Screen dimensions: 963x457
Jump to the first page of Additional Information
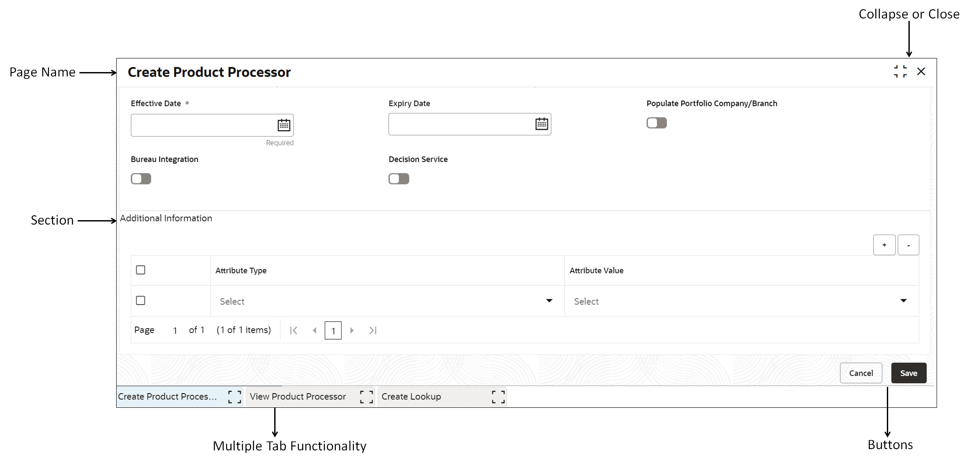tap(294, 330)
